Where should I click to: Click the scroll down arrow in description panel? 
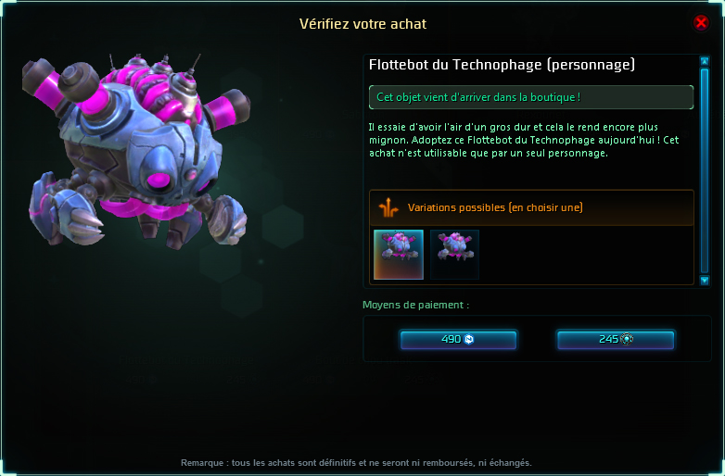coord(705,281)
